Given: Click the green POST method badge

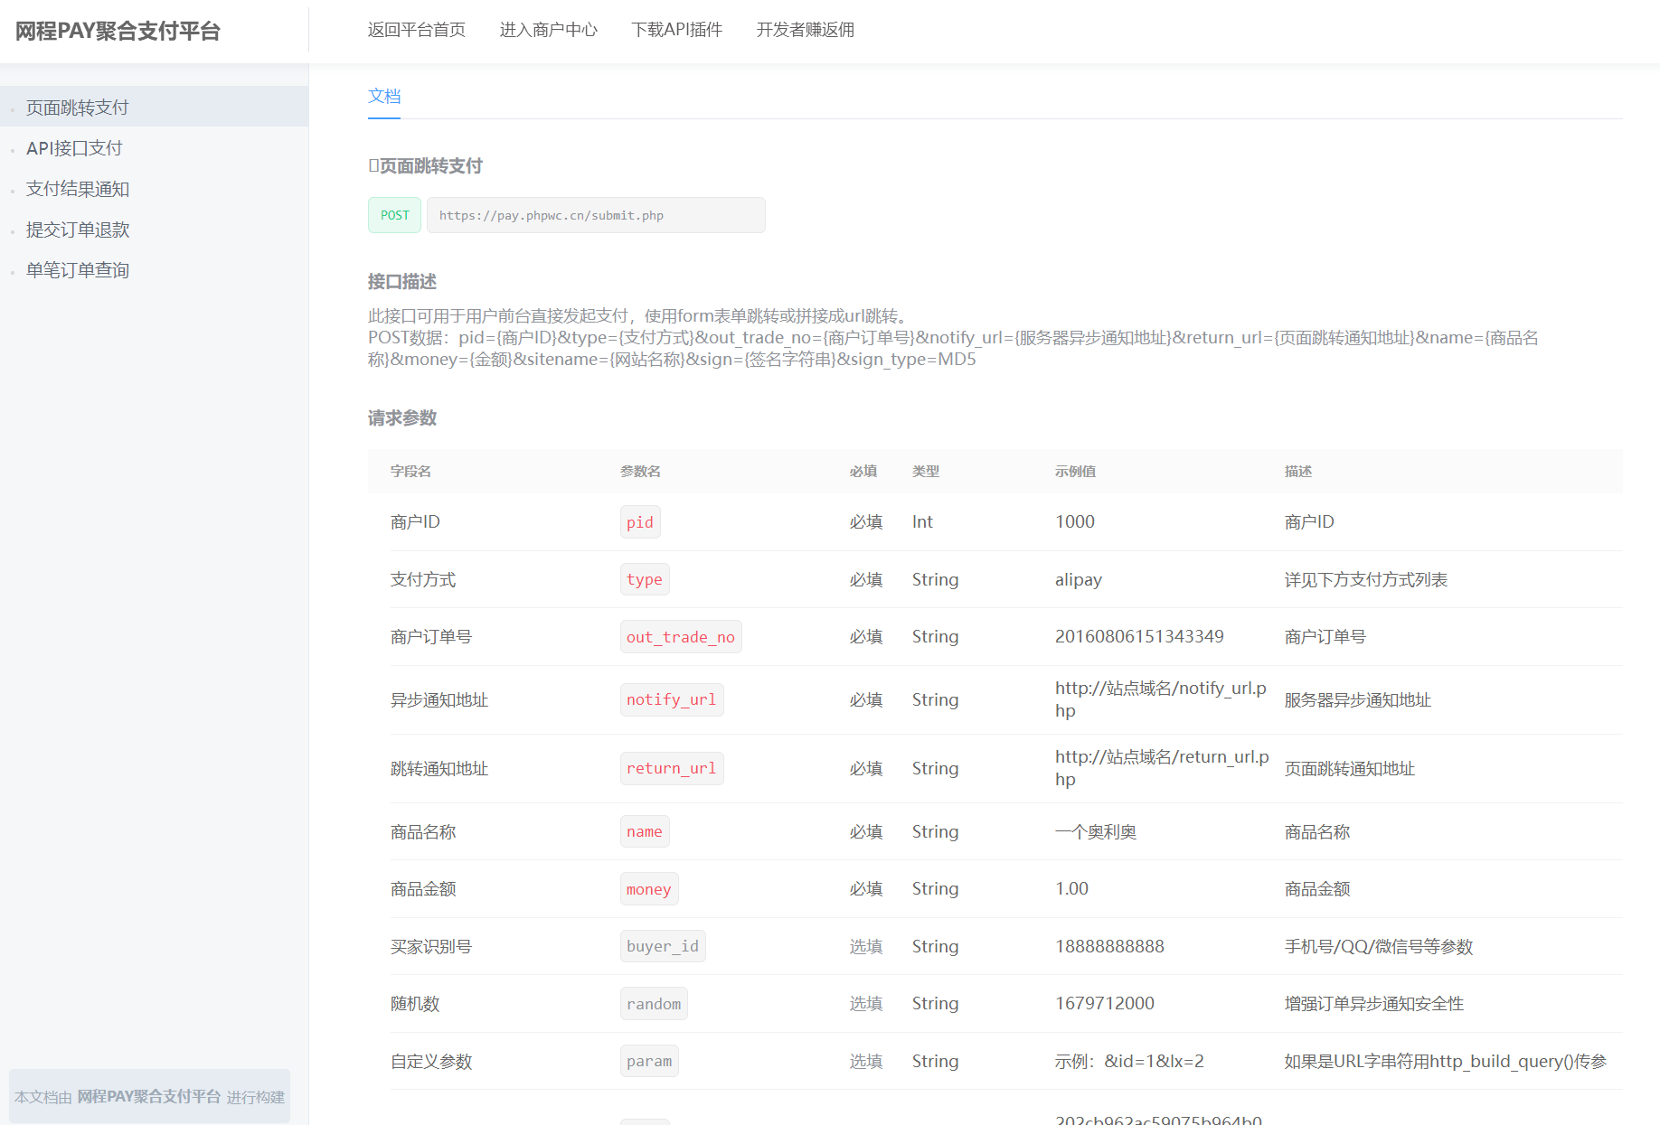Looking at the screenshot, I should pos(394,215).
